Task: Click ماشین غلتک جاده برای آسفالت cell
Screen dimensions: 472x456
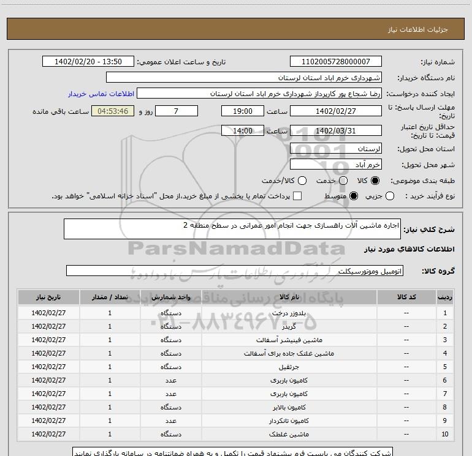Action: coord(289,354)
